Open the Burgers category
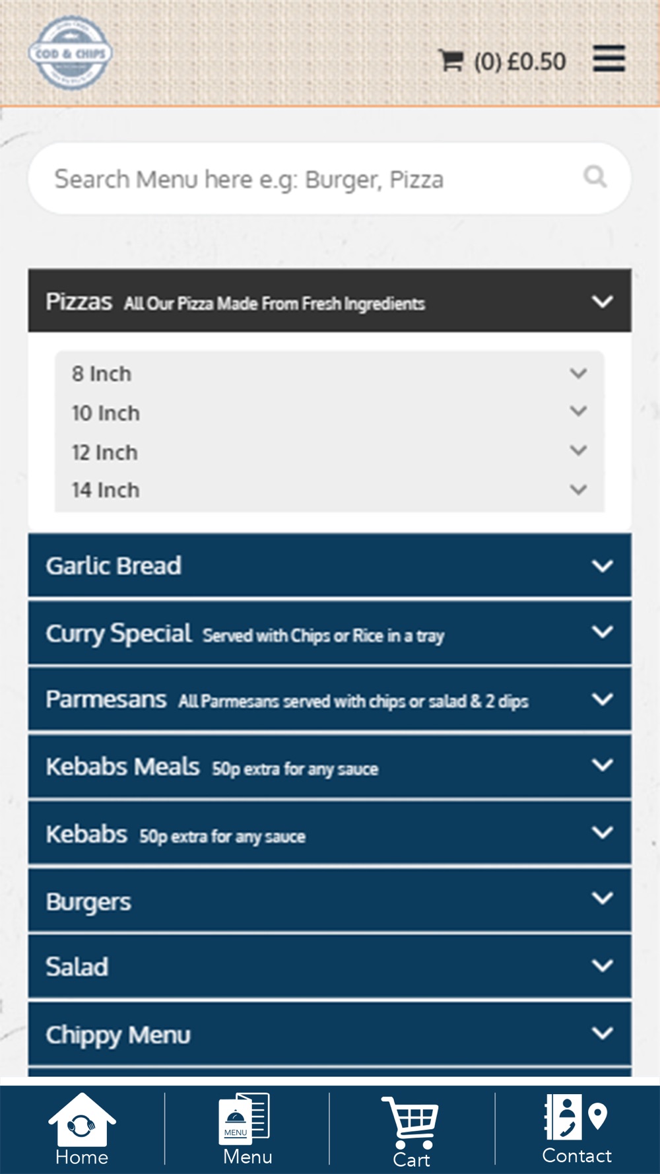 pos(329,900)
